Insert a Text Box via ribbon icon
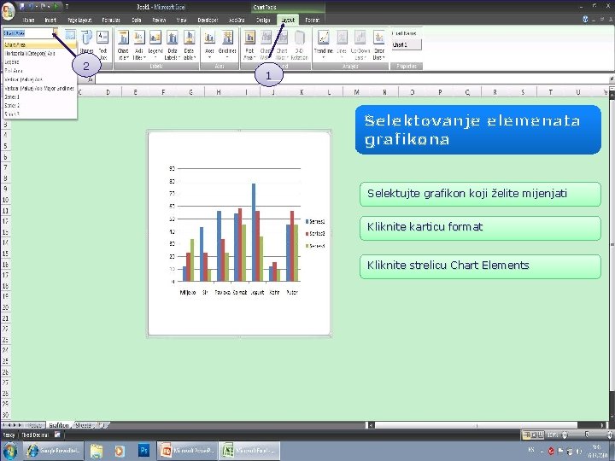 (102, 43)
